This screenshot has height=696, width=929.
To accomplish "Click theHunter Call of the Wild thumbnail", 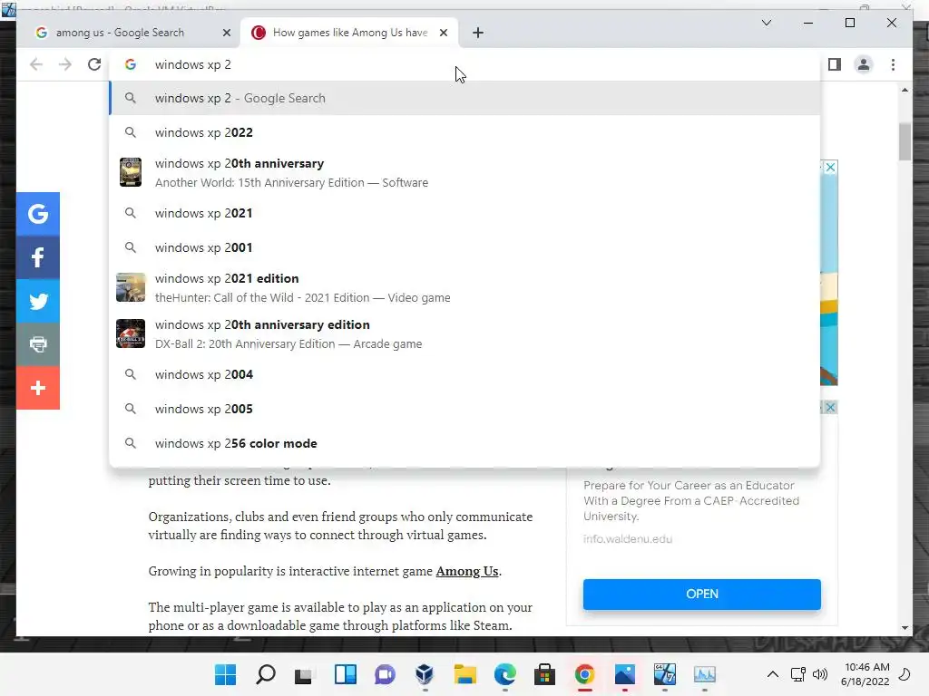I will tap(131, 287).
